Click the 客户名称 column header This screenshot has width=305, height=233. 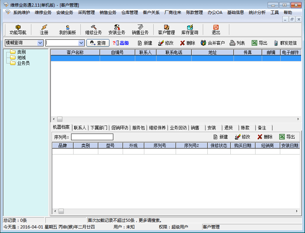pos(75,52)
